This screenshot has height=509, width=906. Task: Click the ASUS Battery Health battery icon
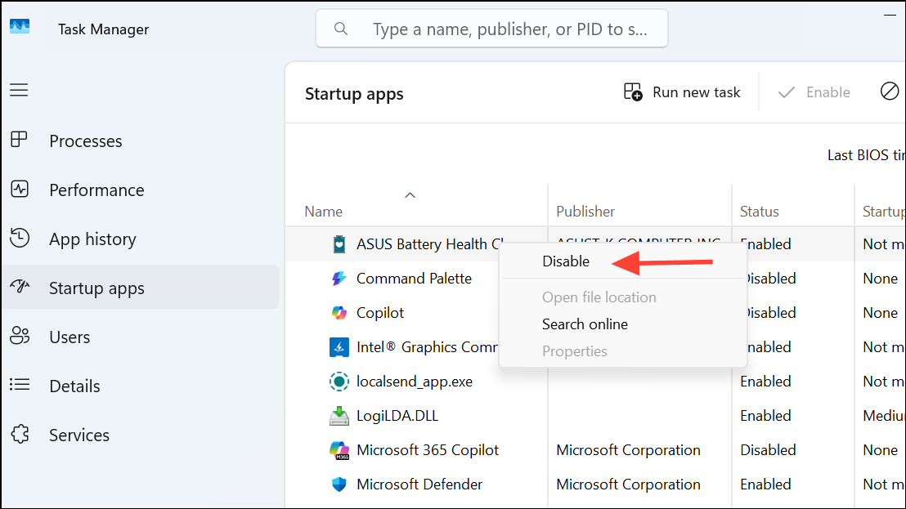339,244
